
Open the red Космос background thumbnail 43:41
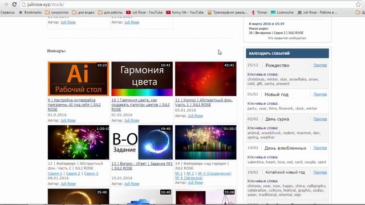tap(205, 79)
